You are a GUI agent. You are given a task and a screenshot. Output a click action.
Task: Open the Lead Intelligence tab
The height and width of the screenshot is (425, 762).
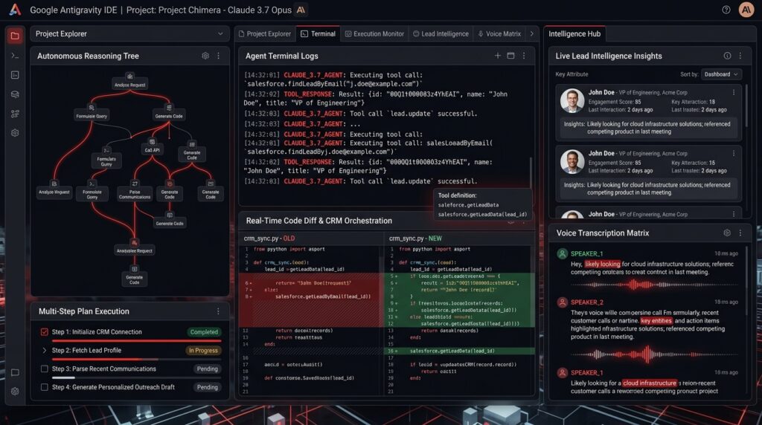441,34
